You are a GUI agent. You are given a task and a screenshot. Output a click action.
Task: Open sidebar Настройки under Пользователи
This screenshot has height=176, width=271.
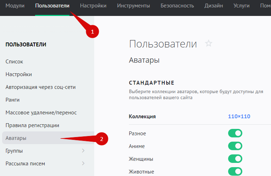pyautogui.click(x=19, y=74)
